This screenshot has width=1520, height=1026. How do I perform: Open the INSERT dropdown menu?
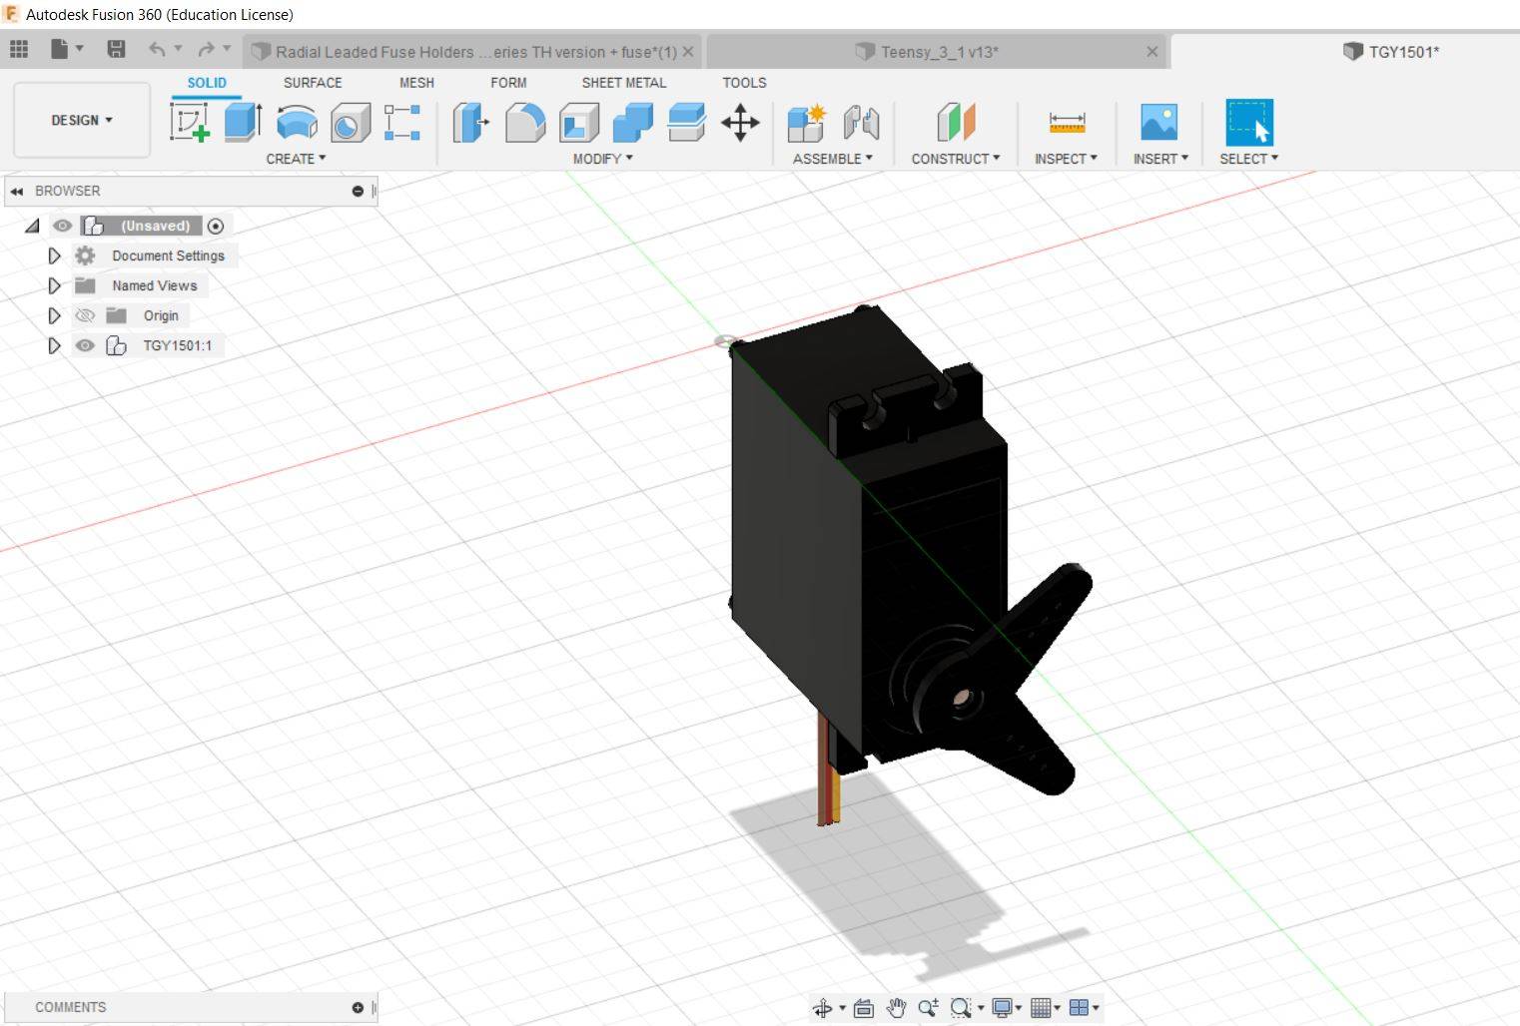click(1160, 159)
